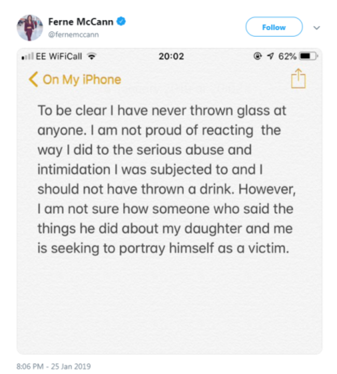Click the EE WiFiCall carrier label
Screen dimensions: 337x374
59,57
